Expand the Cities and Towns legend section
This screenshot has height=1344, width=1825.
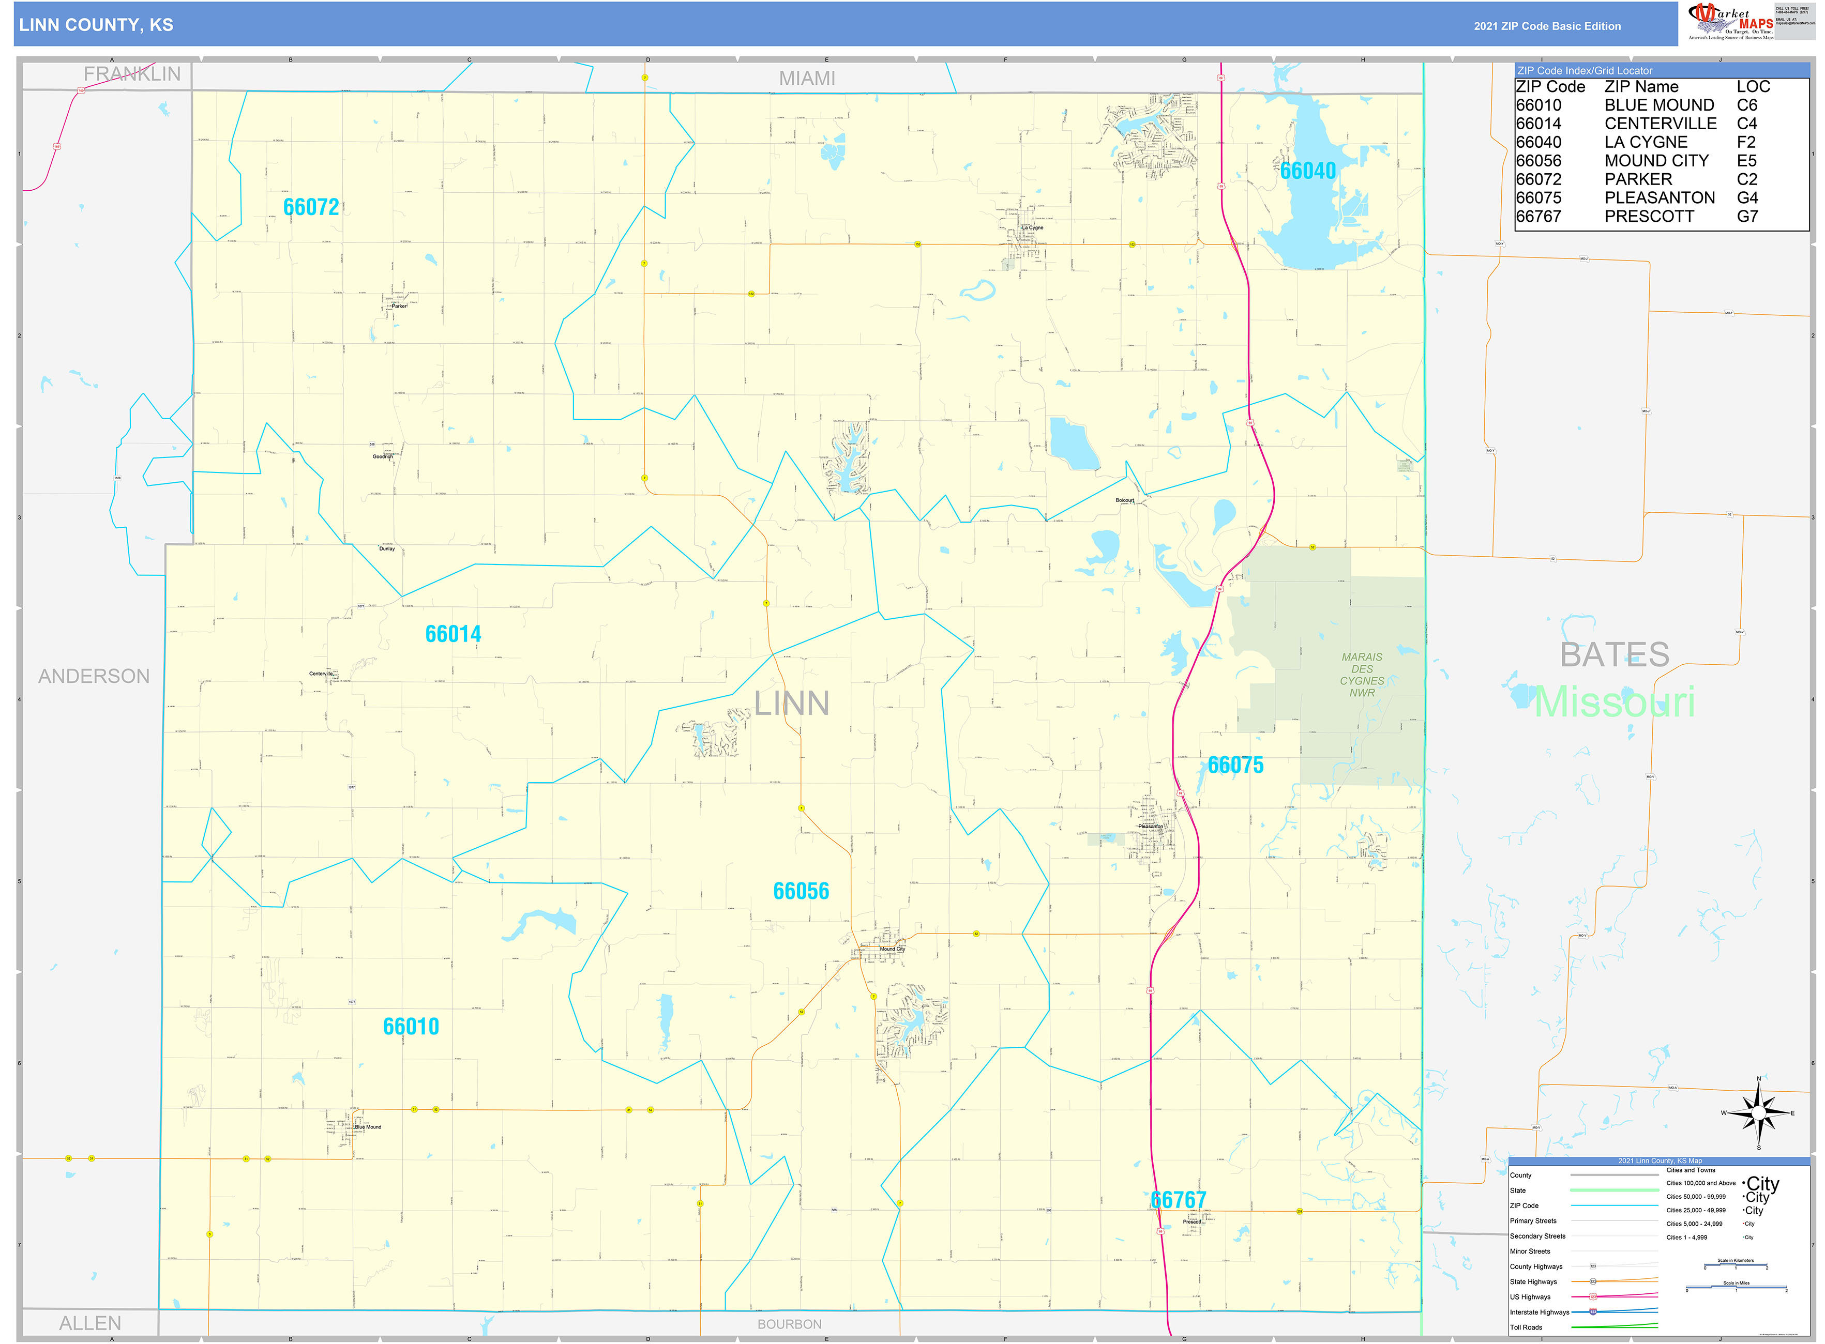(1691, 1171)
